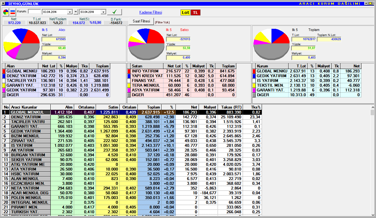
Task: Click the red-blue bars view icon
Action: tap(13, 12)
